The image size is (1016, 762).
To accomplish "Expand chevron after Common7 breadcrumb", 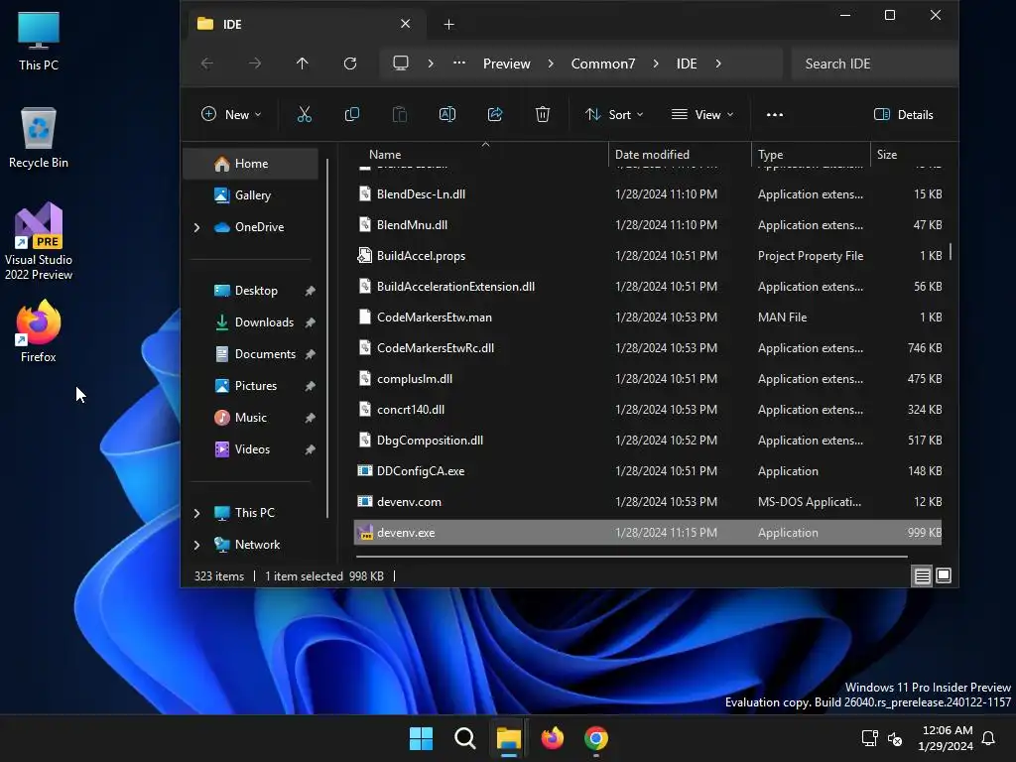I will point(656,63).
